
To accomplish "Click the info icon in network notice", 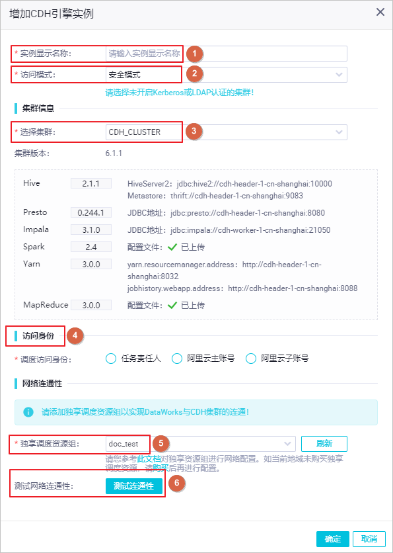I will (28, 412).
